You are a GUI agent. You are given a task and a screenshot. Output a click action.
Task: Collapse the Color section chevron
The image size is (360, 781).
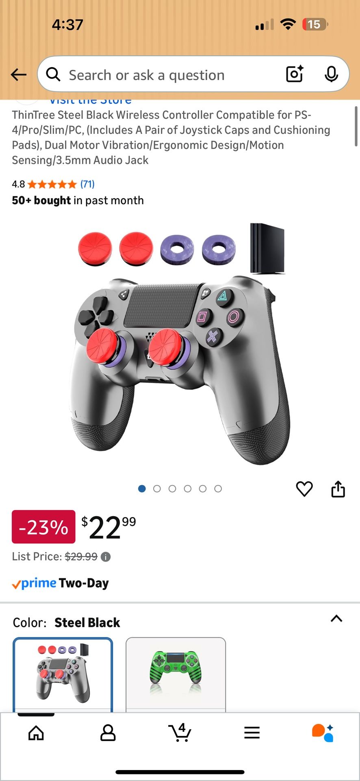click(x=336, y=619)
